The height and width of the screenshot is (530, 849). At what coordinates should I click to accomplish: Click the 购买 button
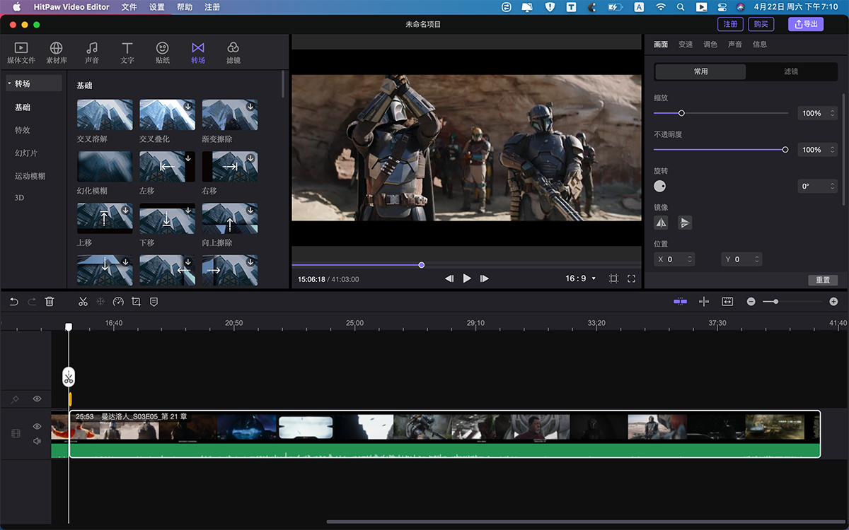[761, 24]
